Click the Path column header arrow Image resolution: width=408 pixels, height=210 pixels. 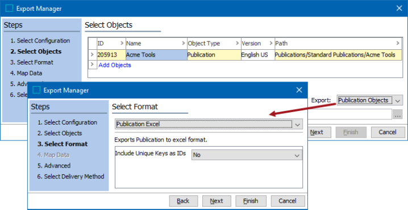398,43
